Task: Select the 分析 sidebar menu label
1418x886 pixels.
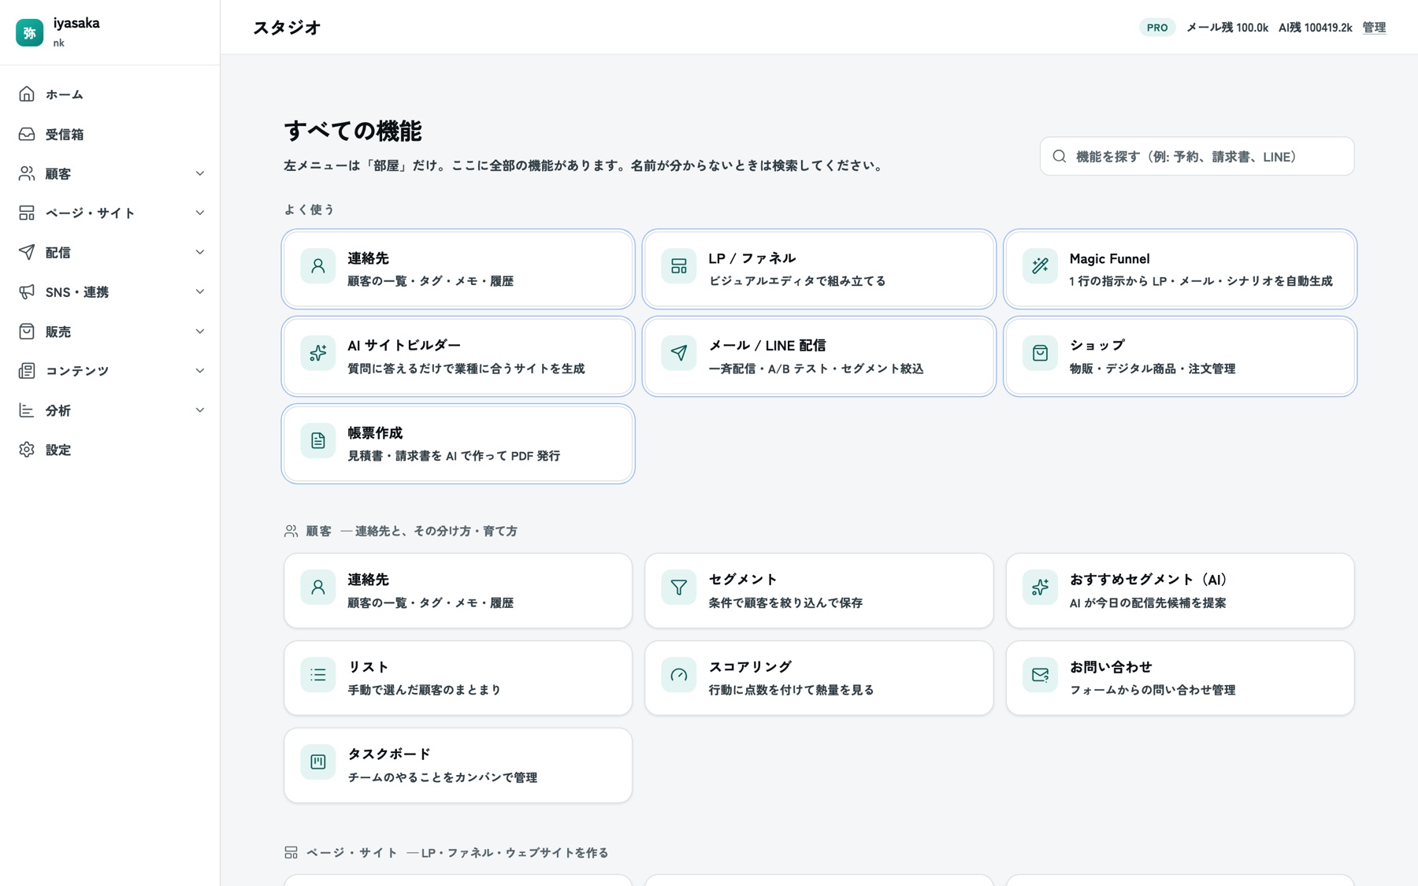Action: coord(58,410)
